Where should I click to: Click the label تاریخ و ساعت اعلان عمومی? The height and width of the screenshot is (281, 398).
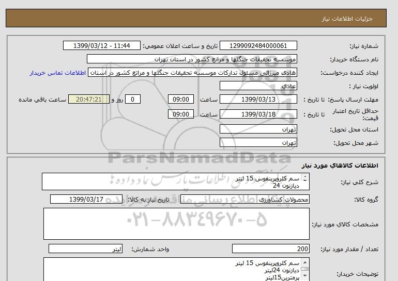click(x=180, y=46)
